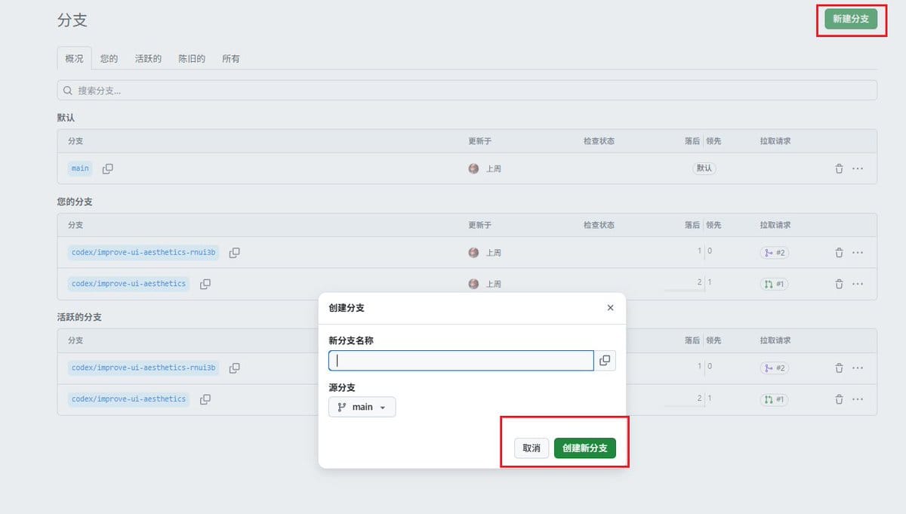Delete the rnui3b branch under 活跃的分支

click(839, 368)
